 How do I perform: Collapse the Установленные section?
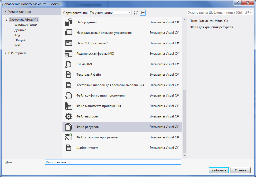[x=5, y=12]
